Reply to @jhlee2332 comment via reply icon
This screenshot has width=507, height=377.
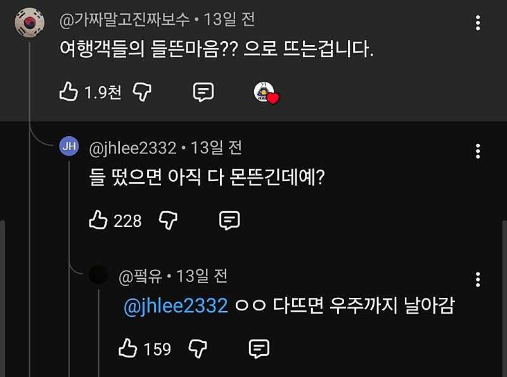click(x=229, y=220)
